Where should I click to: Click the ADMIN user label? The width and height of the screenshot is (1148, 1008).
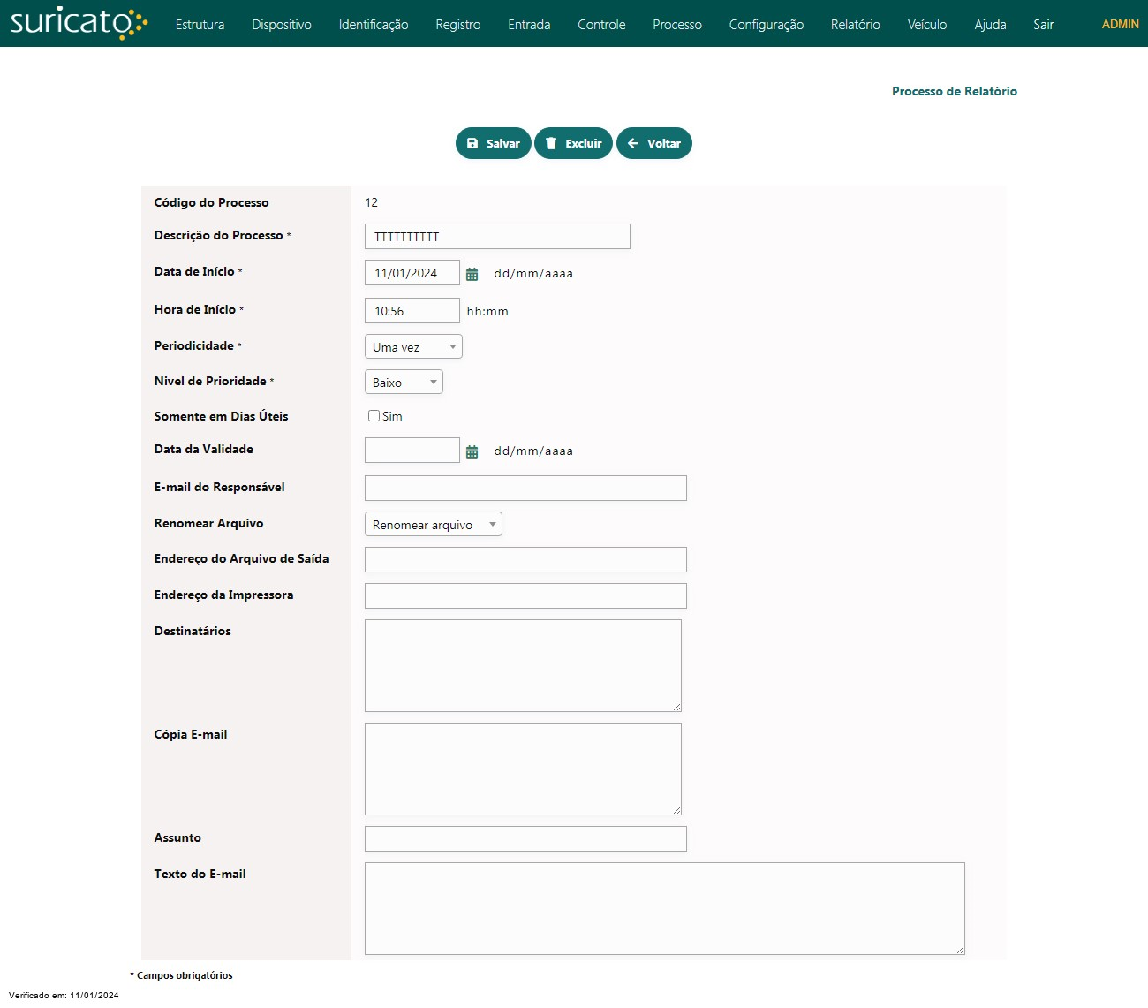[1121, 24]
